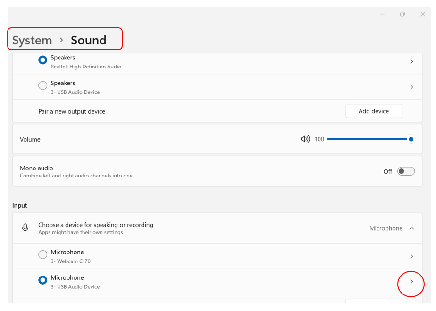The height and width of the screenshot is (311, 436).
Task: Go back to System in breadcrumb
Action: pyautogui.click(x=32, y=41)
